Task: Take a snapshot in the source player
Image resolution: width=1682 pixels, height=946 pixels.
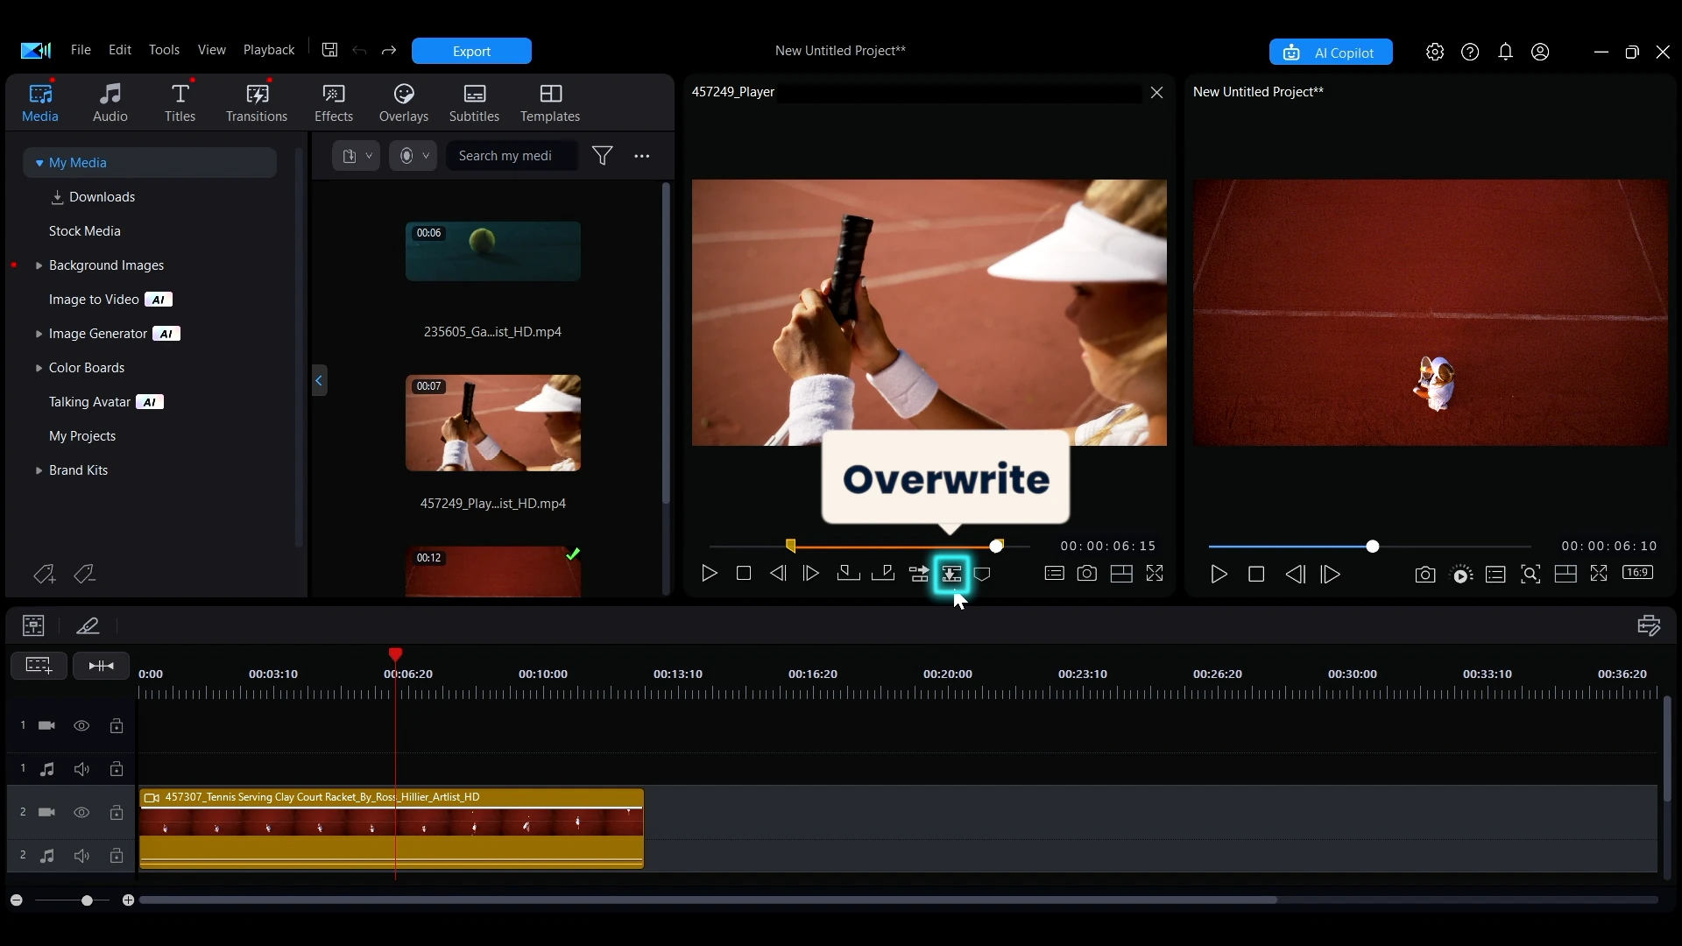Action: coord(1087,574)
